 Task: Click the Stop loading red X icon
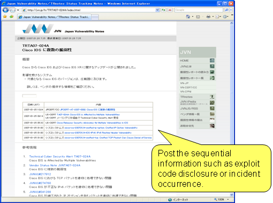(170, 10)
